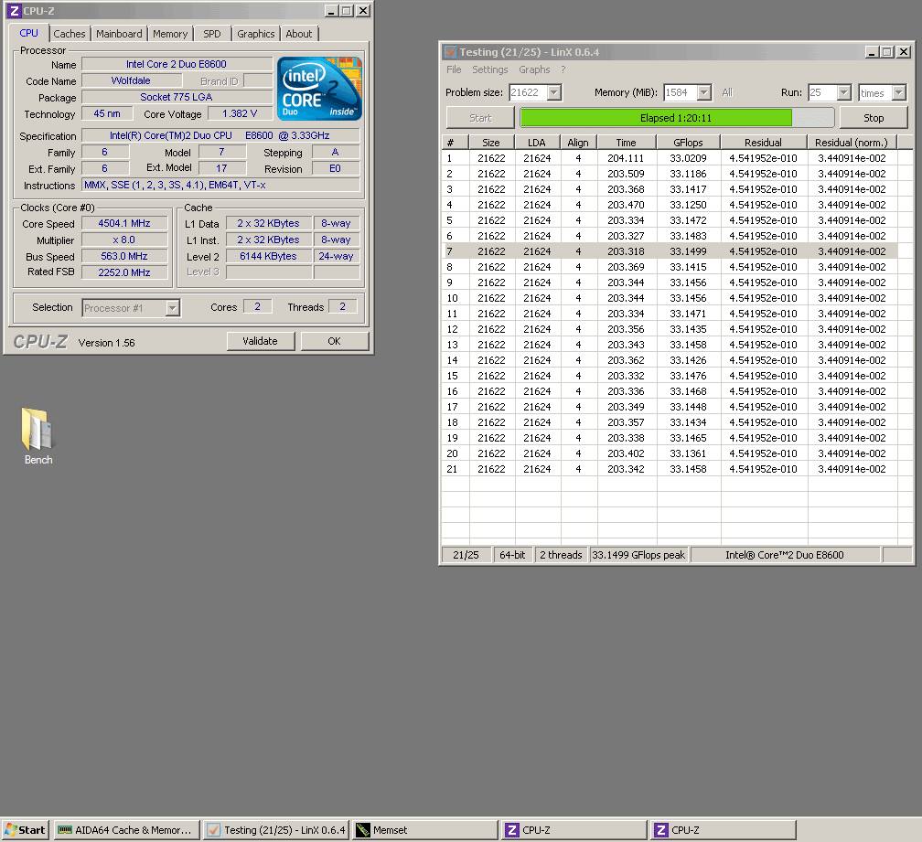922x842 pixels.
Task: Click the Align column header
Action: pyautogui.click(x=579, y=143)
